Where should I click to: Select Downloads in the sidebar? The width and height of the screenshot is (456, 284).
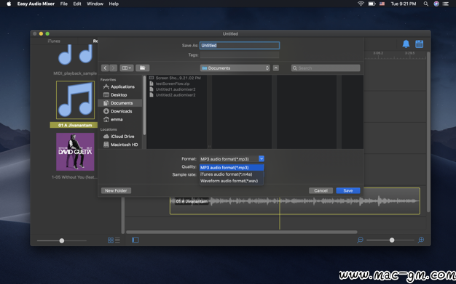(x=120, y=111)
